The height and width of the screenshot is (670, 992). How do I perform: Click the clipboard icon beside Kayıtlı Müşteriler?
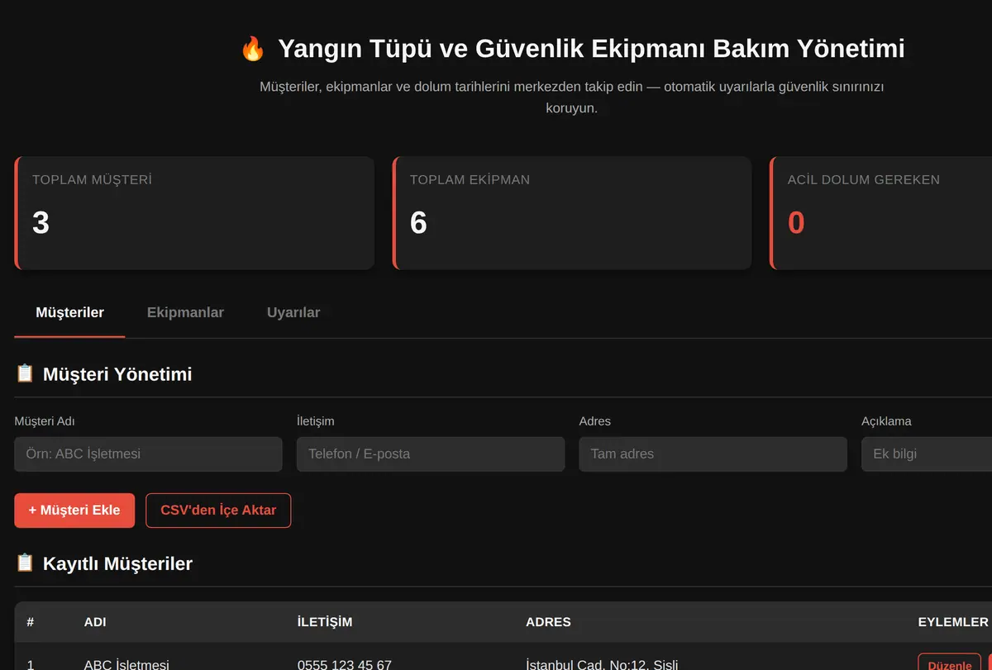[x=25, y=563]
